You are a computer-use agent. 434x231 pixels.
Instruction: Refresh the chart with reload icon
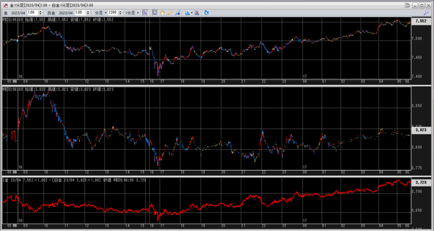coord(206,13)
